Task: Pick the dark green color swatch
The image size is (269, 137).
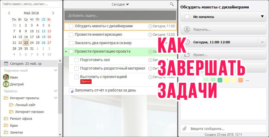Action: tap(220, 80)
